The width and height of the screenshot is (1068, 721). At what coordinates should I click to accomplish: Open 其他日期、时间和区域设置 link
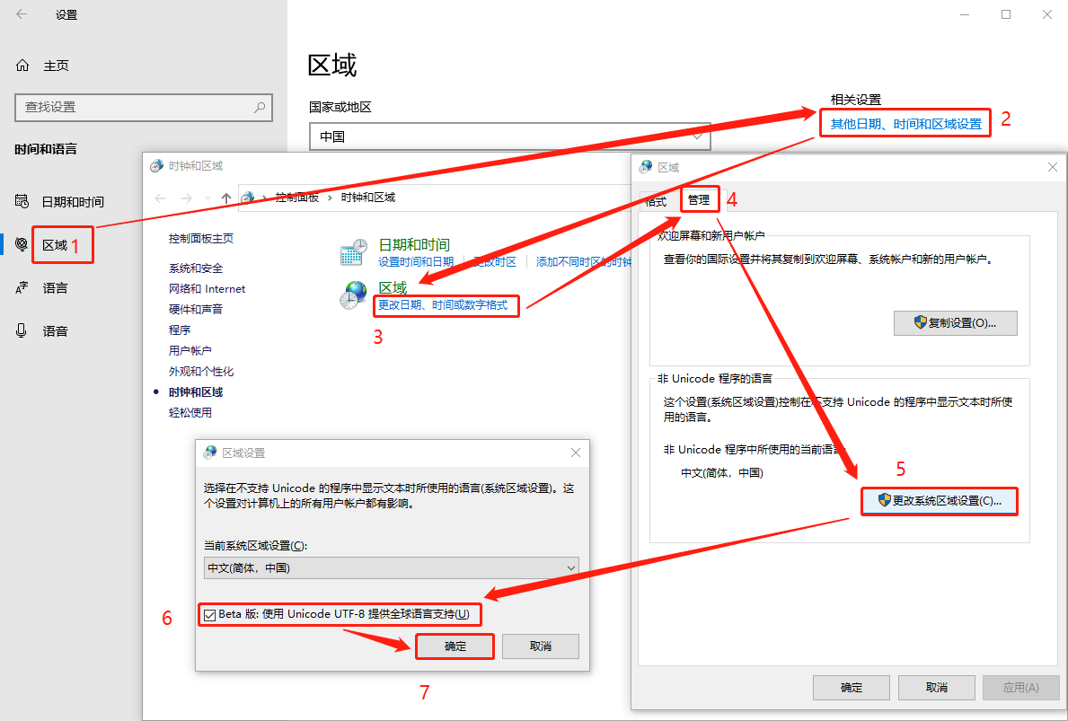[905, 124]
